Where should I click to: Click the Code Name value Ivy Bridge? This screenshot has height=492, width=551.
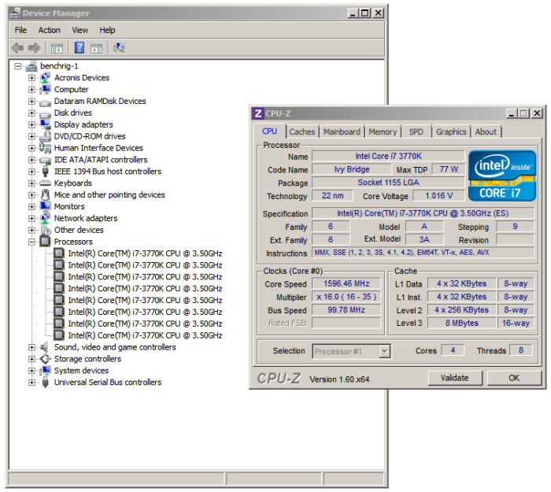tap(352, 169)
